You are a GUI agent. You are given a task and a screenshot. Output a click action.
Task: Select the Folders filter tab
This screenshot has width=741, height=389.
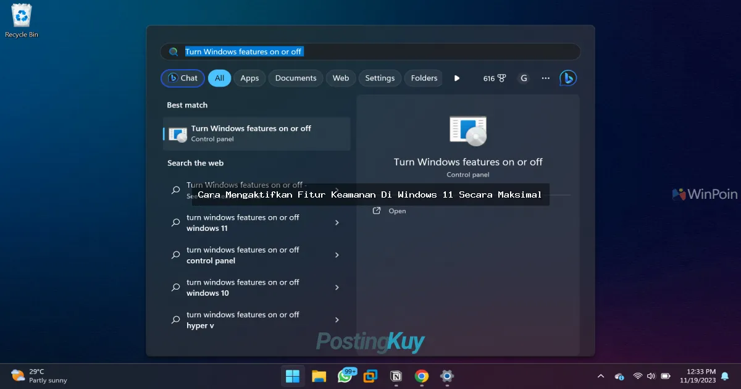[424, 78]
